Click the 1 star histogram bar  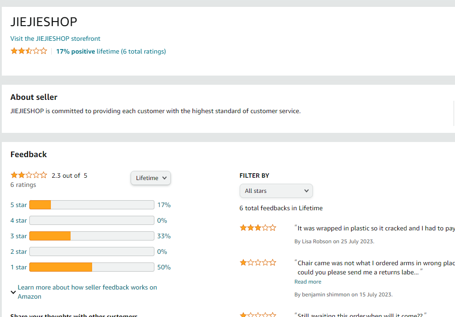tap(92, 268)
